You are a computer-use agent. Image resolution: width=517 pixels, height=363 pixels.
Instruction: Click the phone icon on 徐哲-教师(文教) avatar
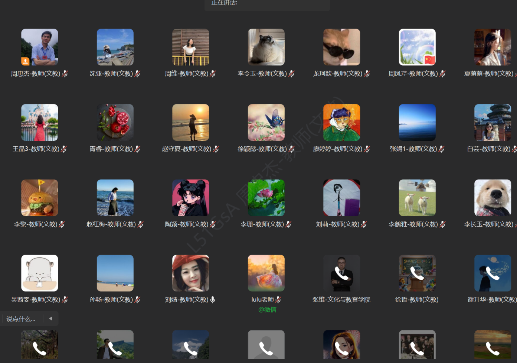417,273
